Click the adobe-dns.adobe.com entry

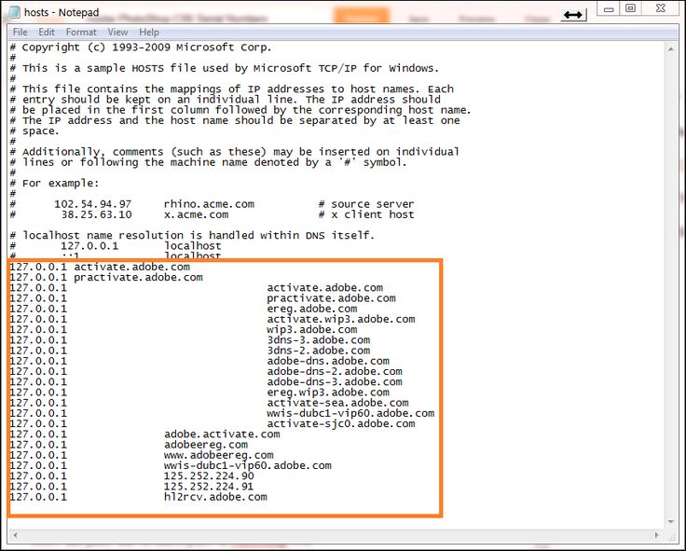tap(328, 361)
